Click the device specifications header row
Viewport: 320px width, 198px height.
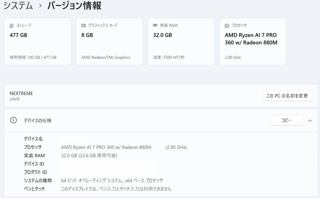[133, 120]
